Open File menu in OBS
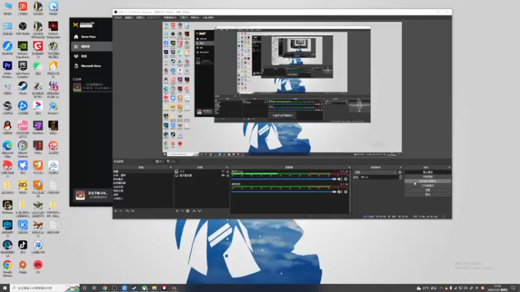The width and height of the screenshot is (520, 292). pyautogui.click(x=118, y=18)
